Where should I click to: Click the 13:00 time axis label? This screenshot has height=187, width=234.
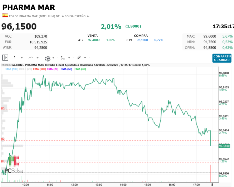[x=99, y=185]
